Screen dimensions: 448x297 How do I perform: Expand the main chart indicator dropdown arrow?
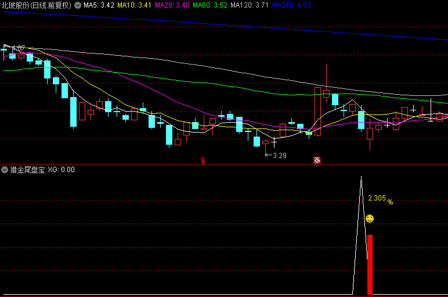(78, 5)
